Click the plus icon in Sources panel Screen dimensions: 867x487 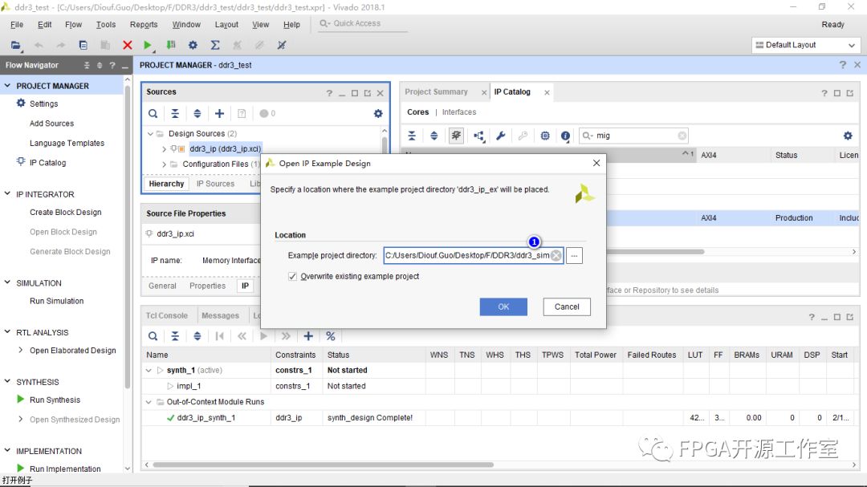click(219, 114)
